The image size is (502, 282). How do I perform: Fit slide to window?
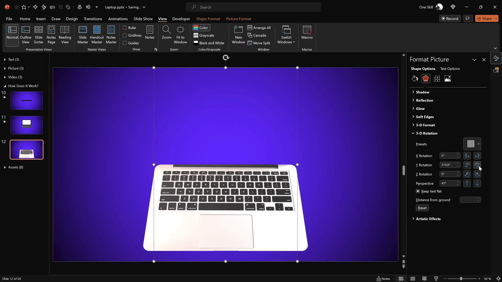180,35
